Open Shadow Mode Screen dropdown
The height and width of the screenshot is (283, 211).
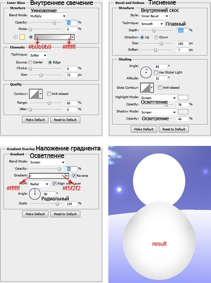159,112
